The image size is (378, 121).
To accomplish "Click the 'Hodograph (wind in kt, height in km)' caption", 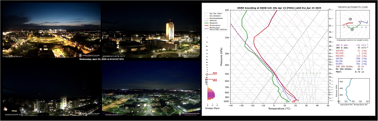I will point(352,40).
